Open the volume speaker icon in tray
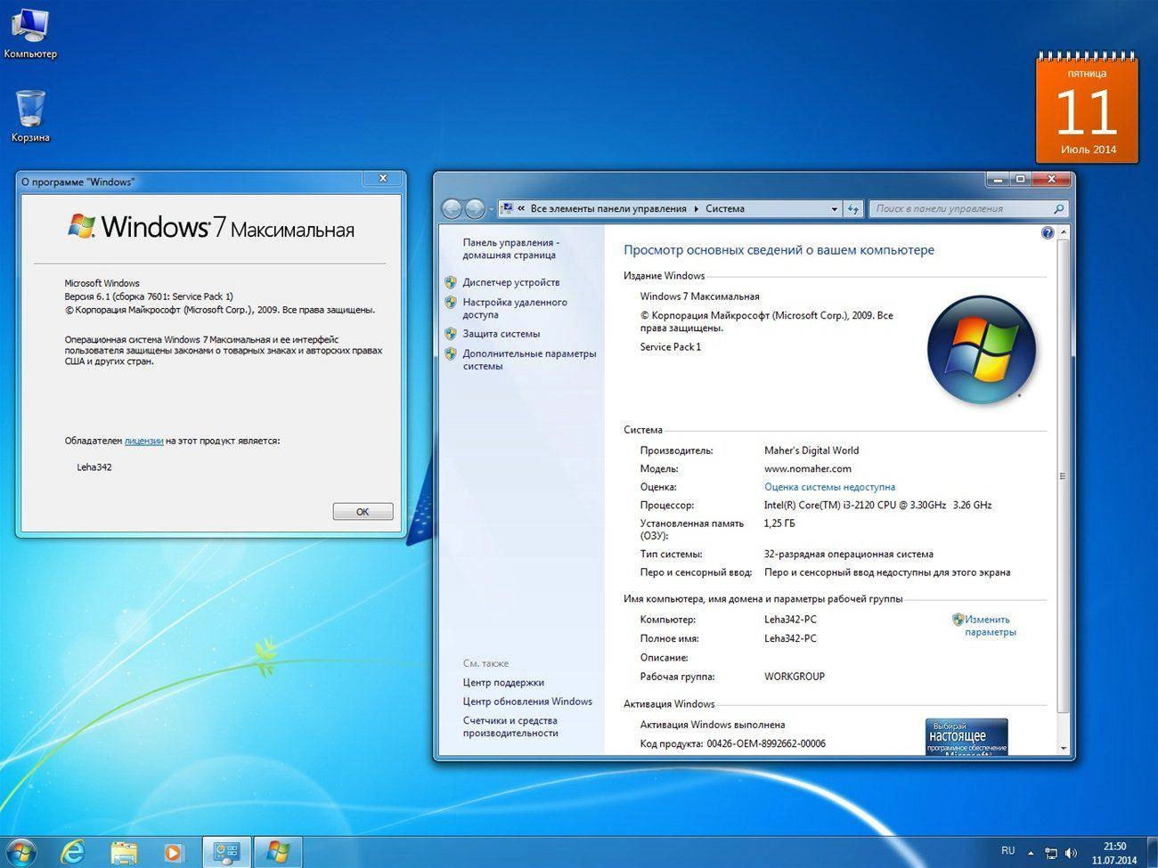 (1071, 853)
